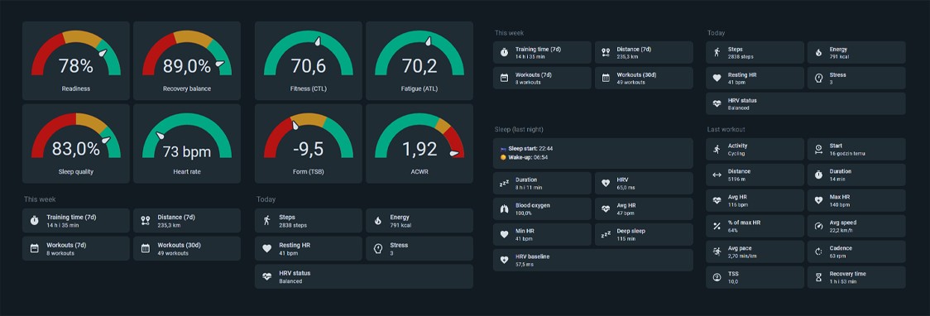The width and height of the screenshot is (930, 316).
Task: Click the heart icon on the HRV 65,0 ms card
Action: tap(606, 183)
